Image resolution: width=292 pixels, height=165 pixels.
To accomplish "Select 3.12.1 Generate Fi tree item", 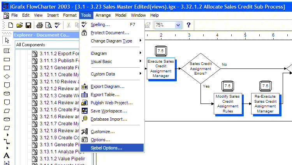I will [x=59, y=68].
